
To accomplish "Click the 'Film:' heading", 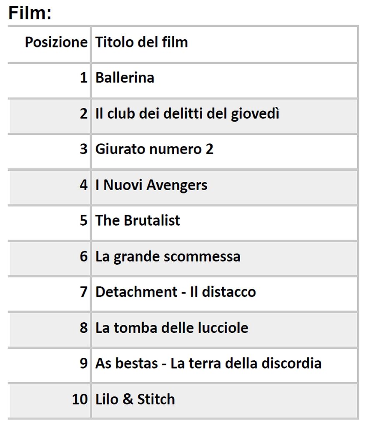I will click(x=30, y=13).
